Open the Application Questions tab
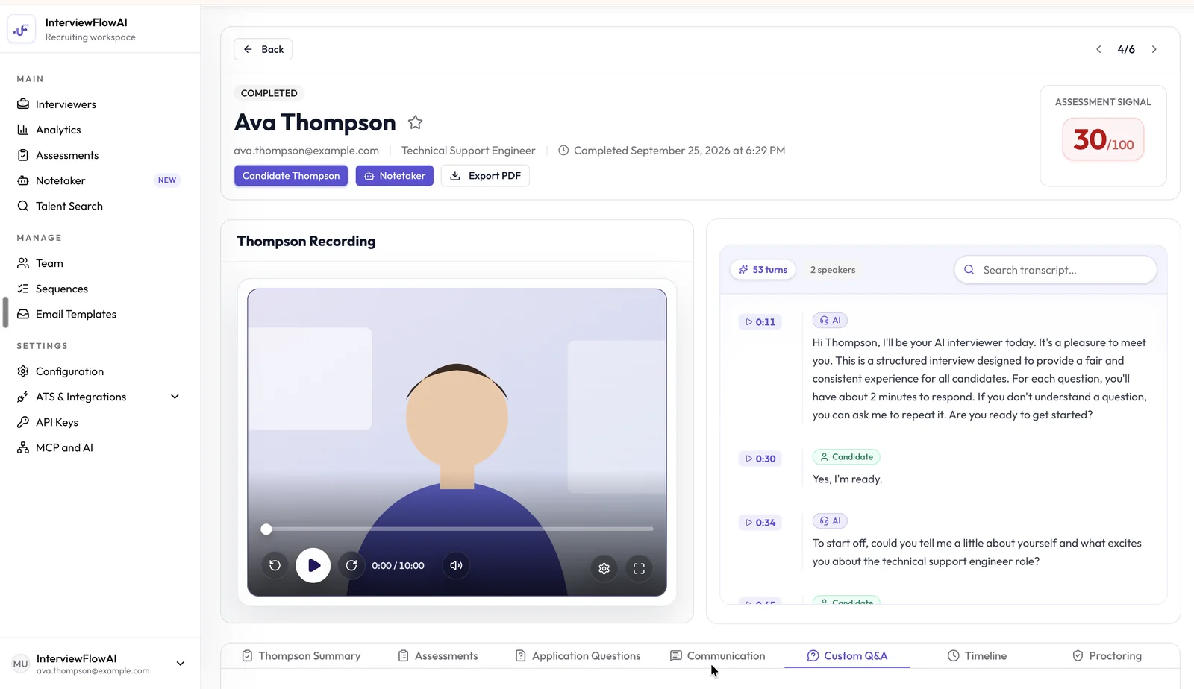This screenshot has width=1194, height=689. tap(578, 656)
